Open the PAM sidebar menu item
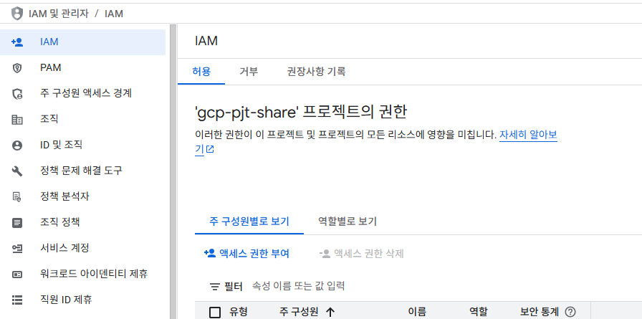This screenshot has width=642, height=319. coord(82,67)
